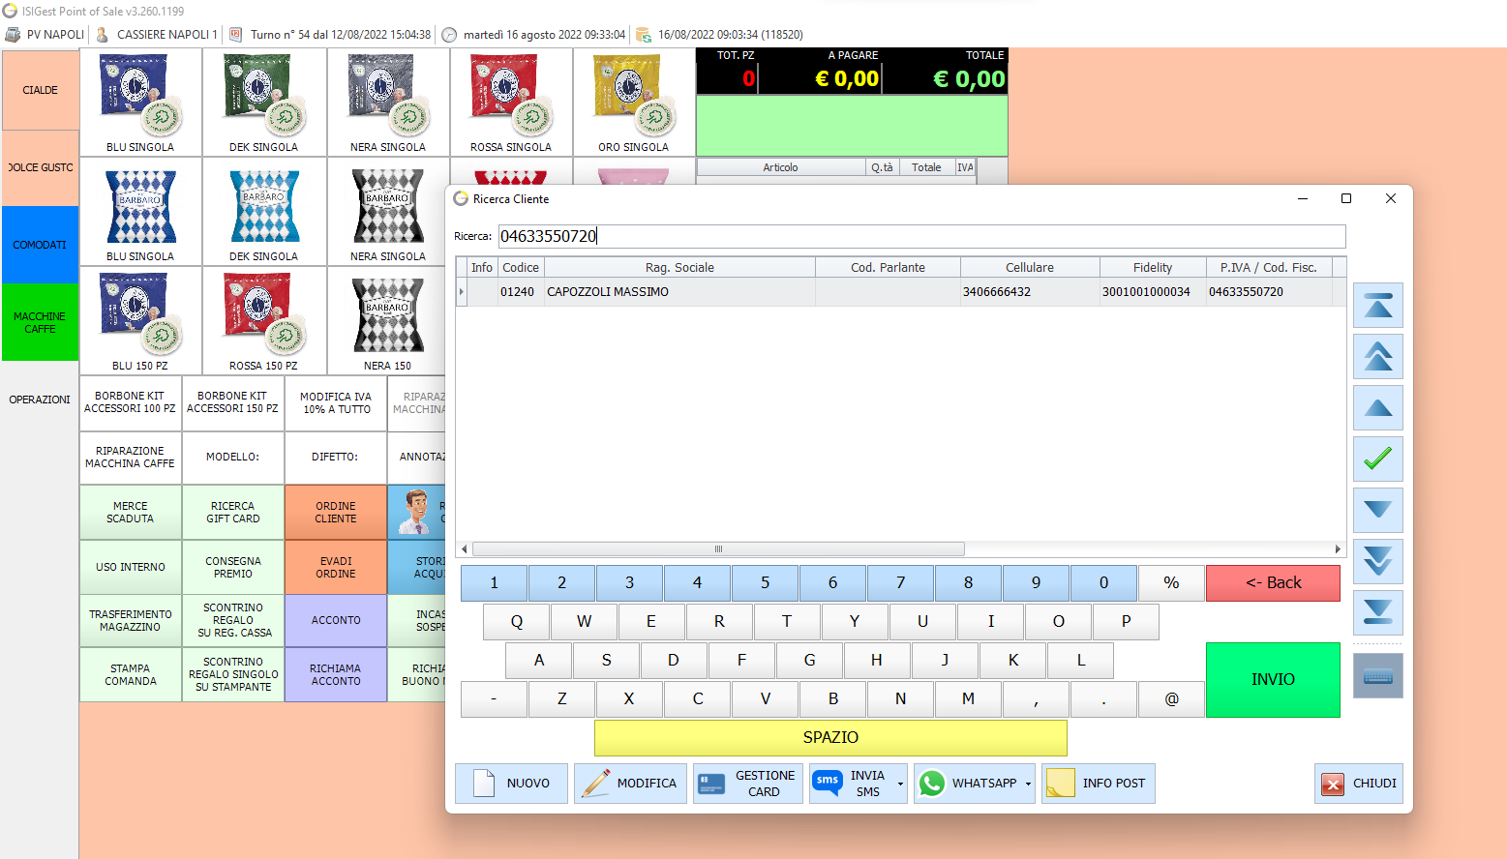The height and width of the screenshot is (859, 1507).
Task: Click STAMPA COMANDA button
Action: point(131,675)
